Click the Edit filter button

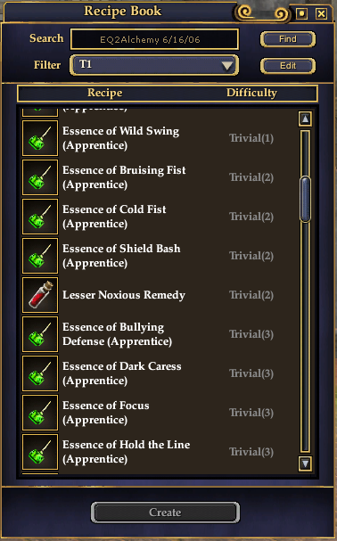point(288,66)
